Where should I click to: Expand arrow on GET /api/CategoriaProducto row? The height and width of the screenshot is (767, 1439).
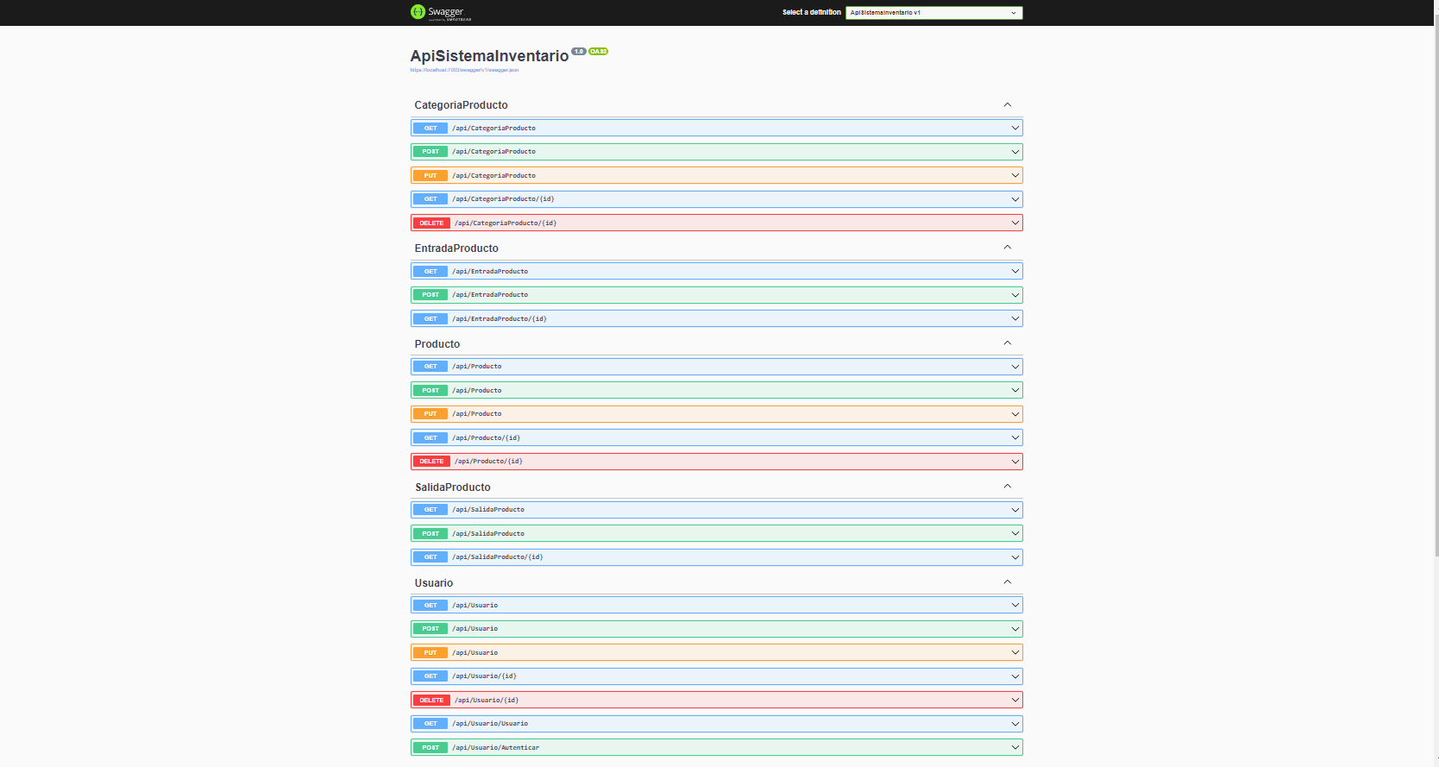click(x=1015, y=128)
